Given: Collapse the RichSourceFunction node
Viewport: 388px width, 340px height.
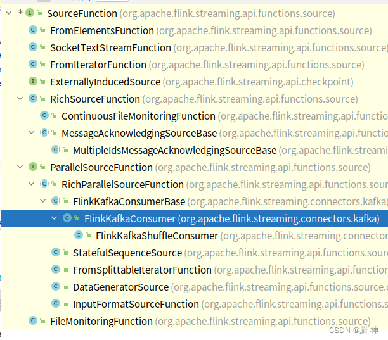Looking at the screenshot, I should point(20,98).
